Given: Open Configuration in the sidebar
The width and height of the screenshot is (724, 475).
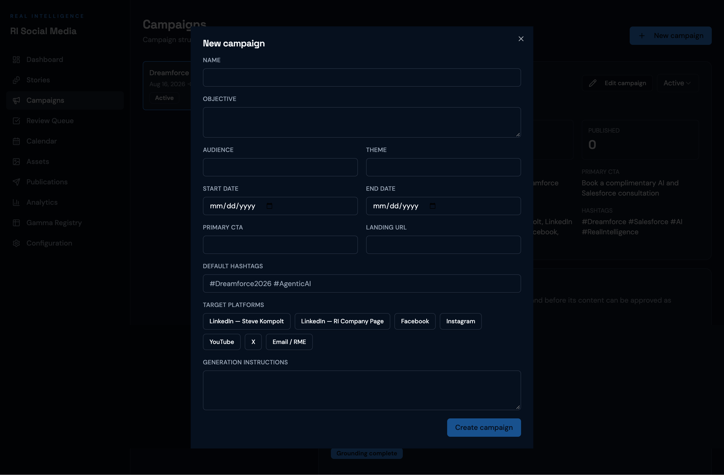Looking at the screenshot, I should [x=65, y=243].
